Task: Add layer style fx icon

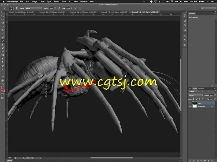Action: [x=194, y=161]
